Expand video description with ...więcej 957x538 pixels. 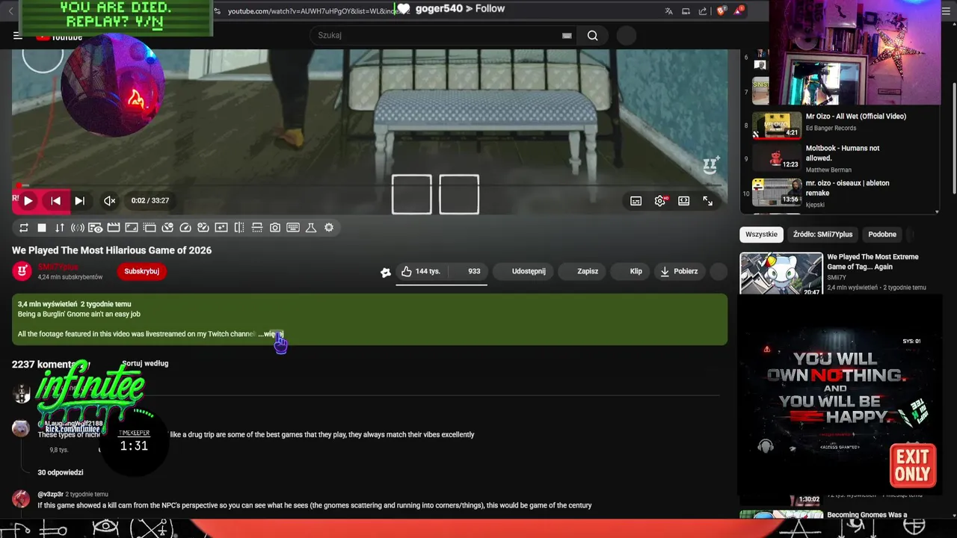[271, 334]
